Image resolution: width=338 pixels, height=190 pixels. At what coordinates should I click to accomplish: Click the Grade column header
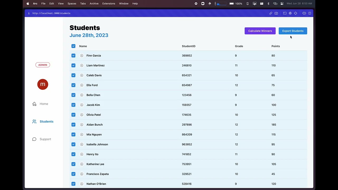pos(239,46)
